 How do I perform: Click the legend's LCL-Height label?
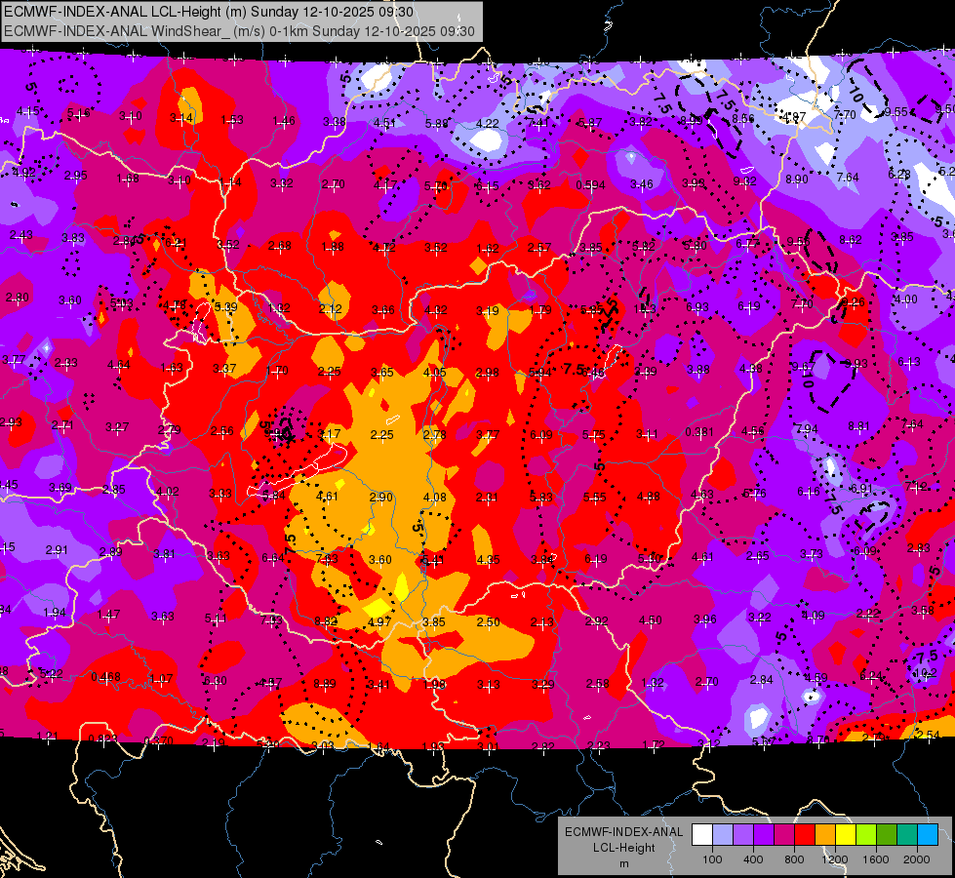pyautogui.click(x=623, y=848)
